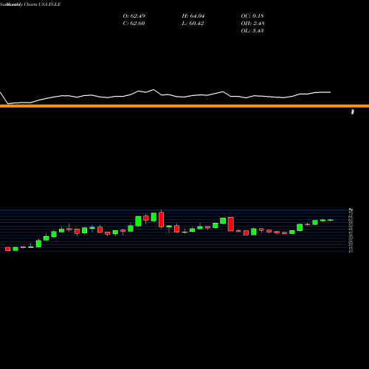
Task: Select the high value 'H: 64.04'
Action: point(193,16)
